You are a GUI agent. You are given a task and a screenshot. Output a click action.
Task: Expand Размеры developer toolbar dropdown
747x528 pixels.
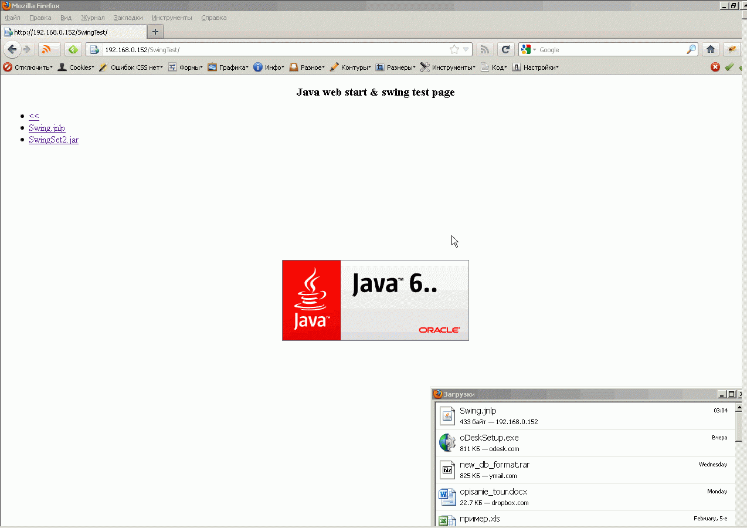click(396, 67)
